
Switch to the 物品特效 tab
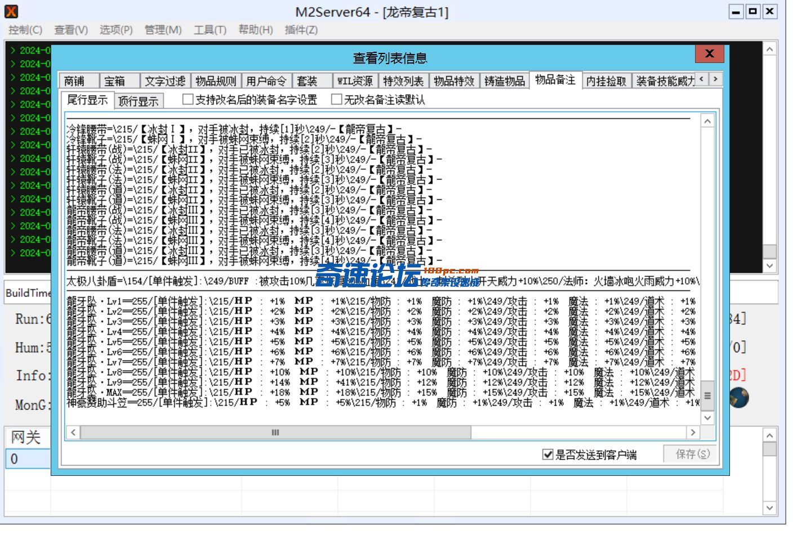pos(454,81)
